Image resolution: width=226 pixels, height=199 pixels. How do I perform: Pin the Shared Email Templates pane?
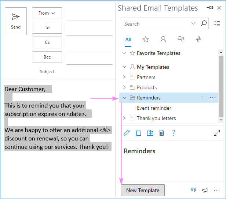(x=210, y=8)
